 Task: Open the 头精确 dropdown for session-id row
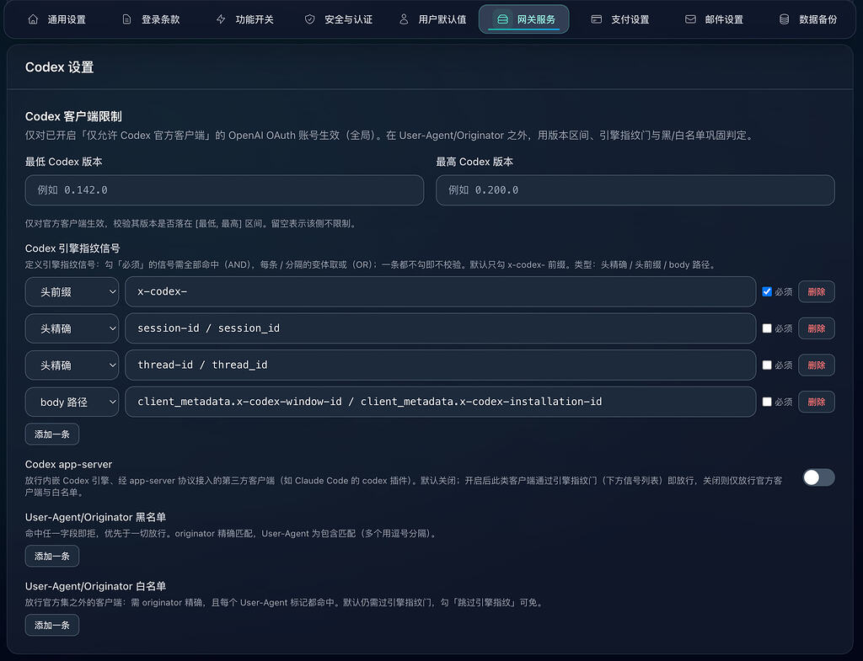point(72,328)
